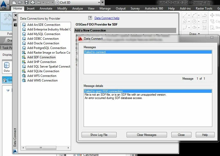Switch to the Add-ins tab
220x156 pixels.
point(185,9)
